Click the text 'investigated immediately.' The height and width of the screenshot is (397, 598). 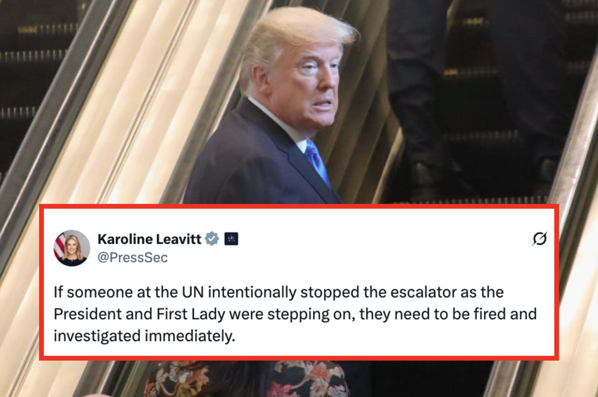[144, 336]
